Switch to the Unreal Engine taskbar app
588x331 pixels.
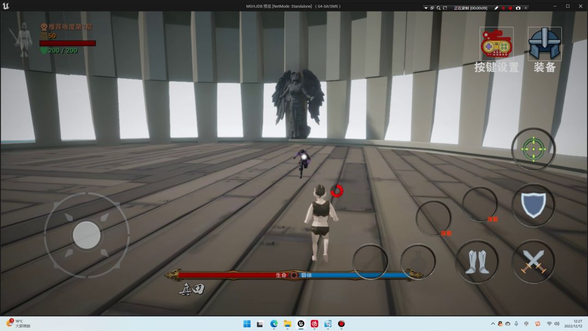coord(301,324)
